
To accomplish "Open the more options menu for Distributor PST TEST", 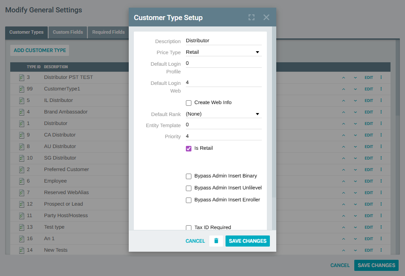I will point(381,78).
